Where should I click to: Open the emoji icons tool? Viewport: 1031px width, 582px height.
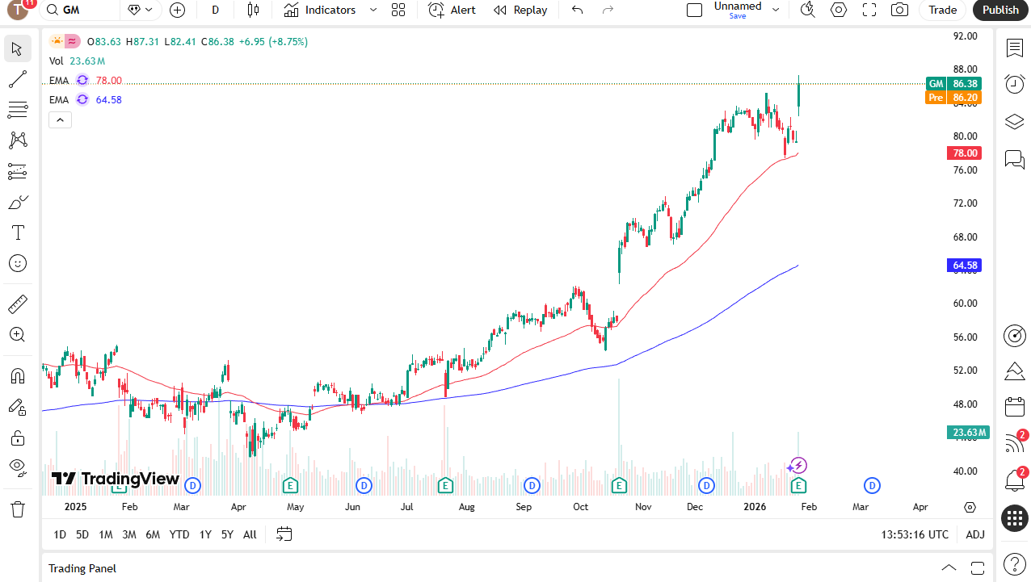point(18,263)
